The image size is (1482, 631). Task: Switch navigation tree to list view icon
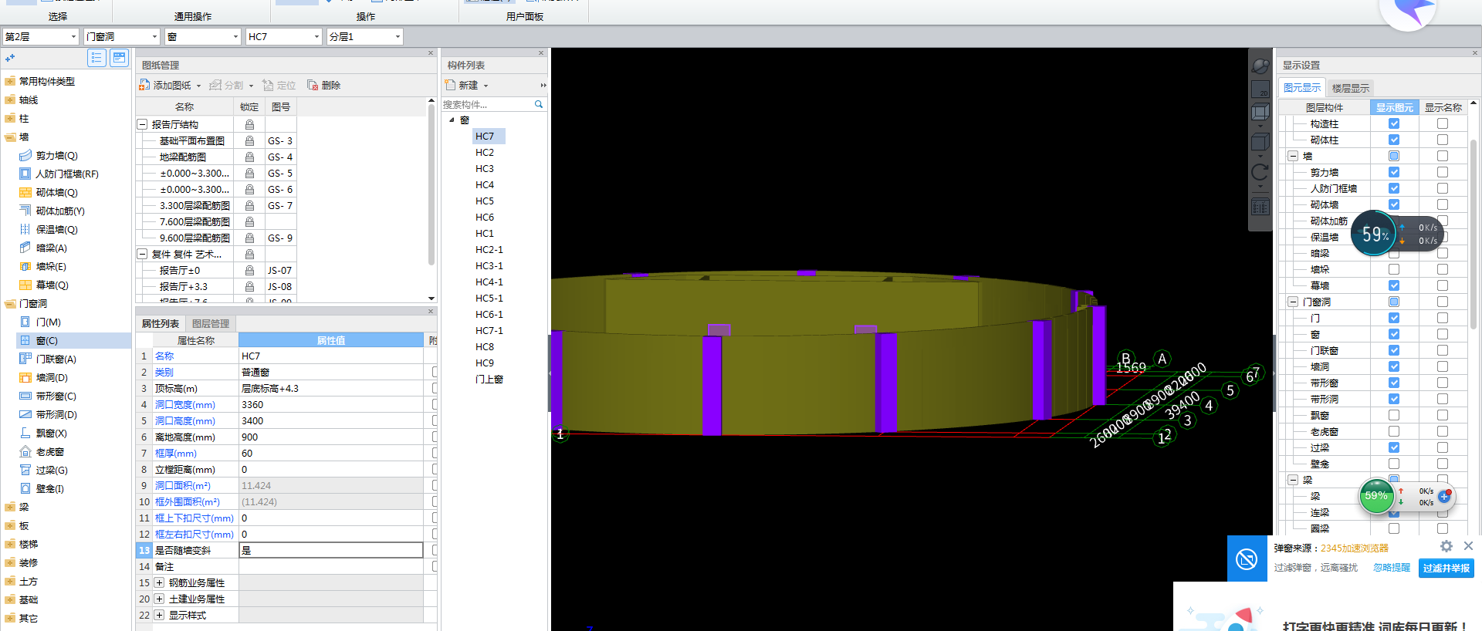96,58
